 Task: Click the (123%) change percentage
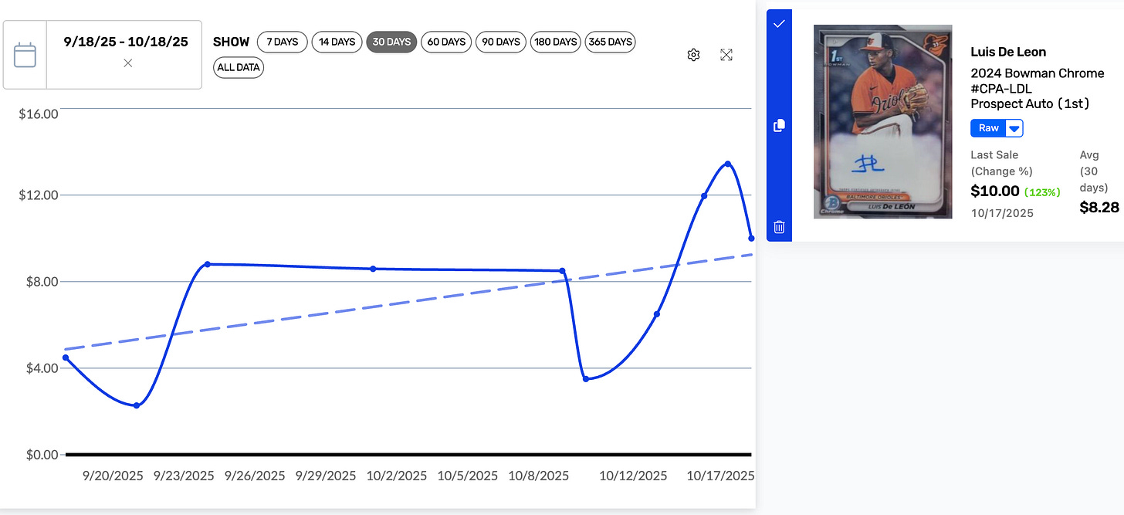pyautogui.click(x=1042, y=191)
